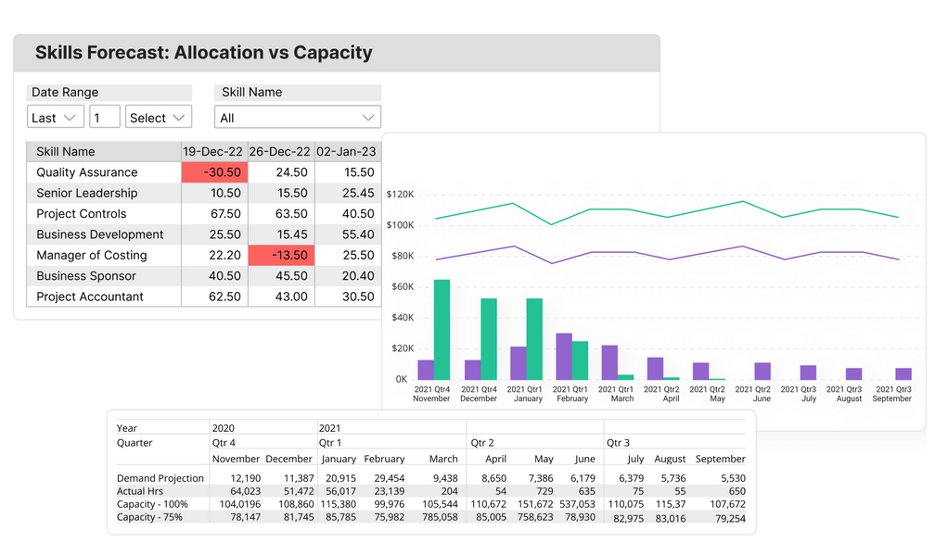Image resolution: width=948 pixels, height=556 pixels.
Task: Click the green capacity line on chart
Action: [x=649, y=209]
